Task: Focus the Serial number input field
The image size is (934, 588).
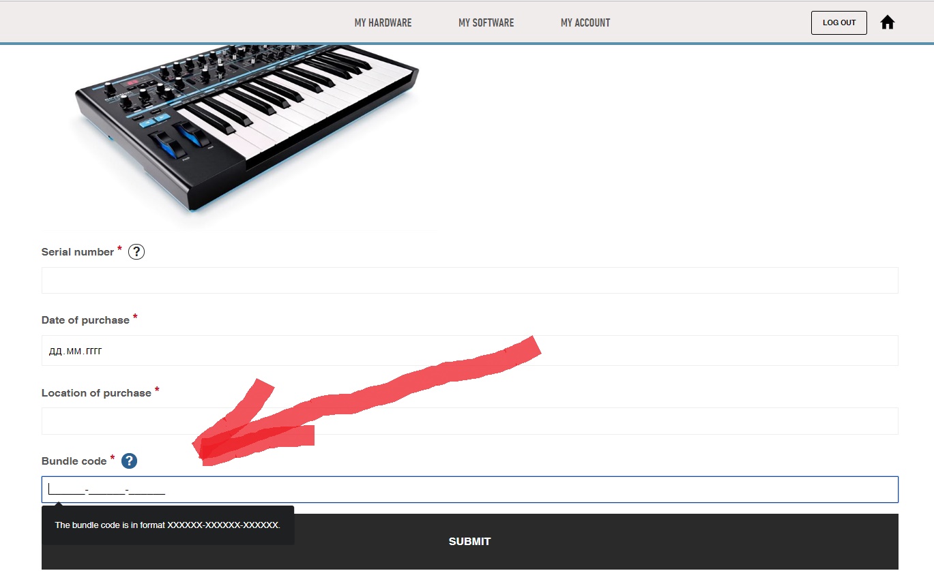Action: pyautogui.click(x=469, y=280)
